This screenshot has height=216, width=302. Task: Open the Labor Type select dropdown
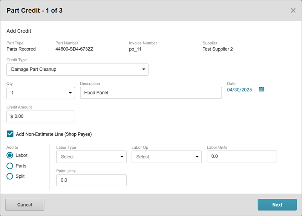(x=91, y=157)
